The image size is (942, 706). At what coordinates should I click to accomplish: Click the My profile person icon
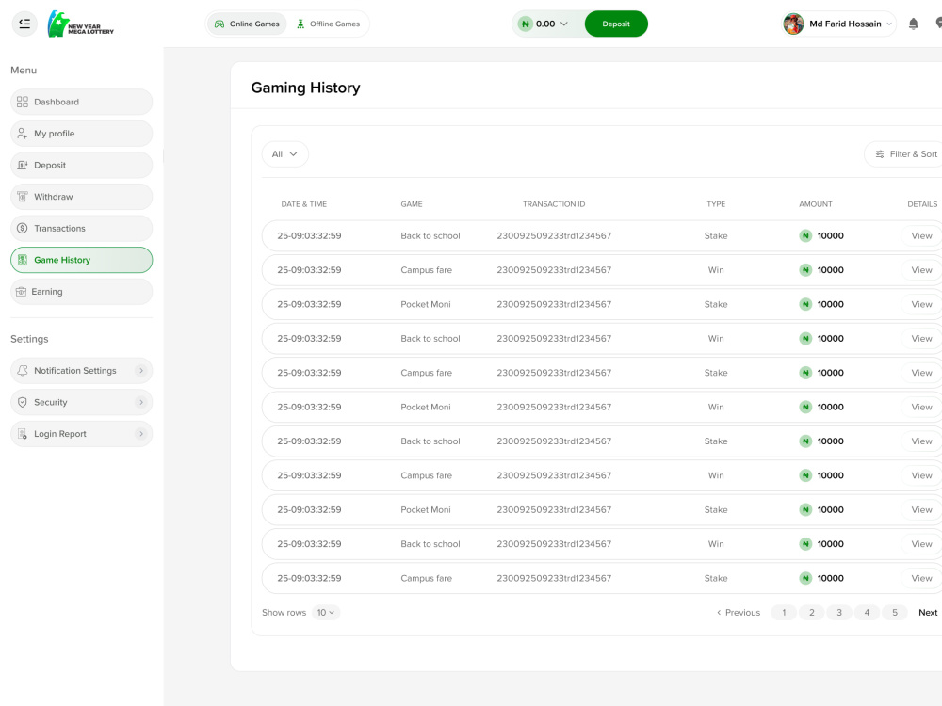(23, 134)
